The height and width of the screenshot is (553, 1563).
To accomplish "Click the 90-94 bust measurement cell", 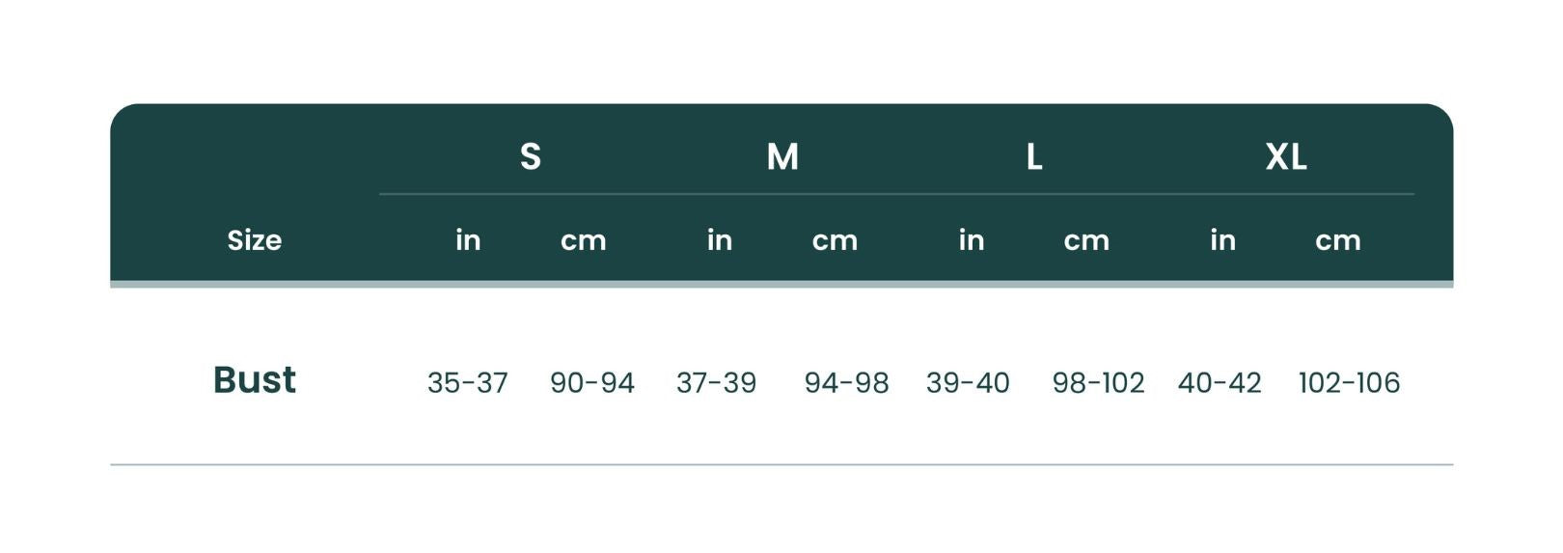I will tap(592, 383).
